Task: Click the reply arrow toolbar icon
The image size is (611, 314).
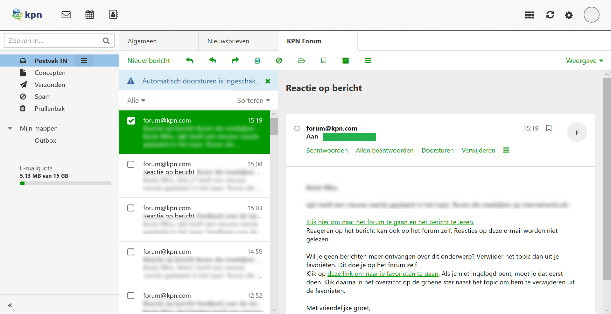Action: (190, 61)
